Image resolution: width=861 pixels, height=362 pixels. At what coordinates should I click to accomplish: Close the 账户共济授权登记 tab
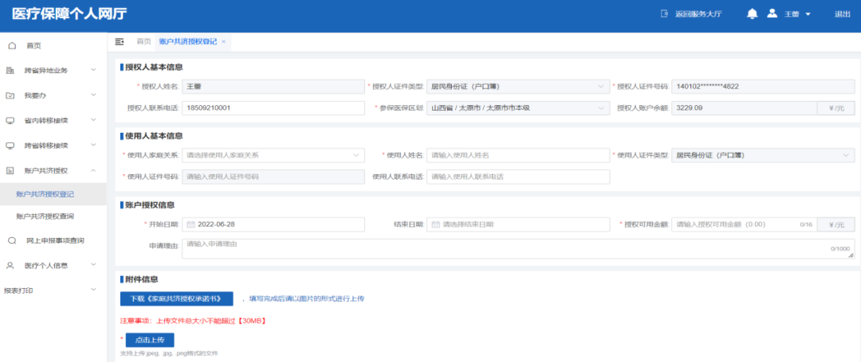coord(224,41)
